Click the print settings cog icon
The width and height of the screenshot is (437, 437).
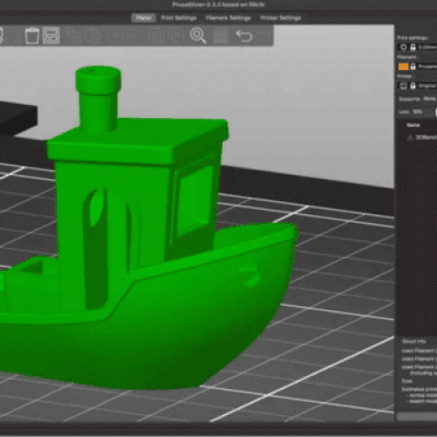tap(404, 47)
